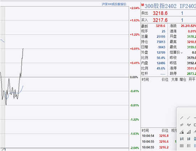Select the dashed-bar retracement tool next to it
This screenshot has height=151, width=196.
pyautogui.click(x=189, y=139)
